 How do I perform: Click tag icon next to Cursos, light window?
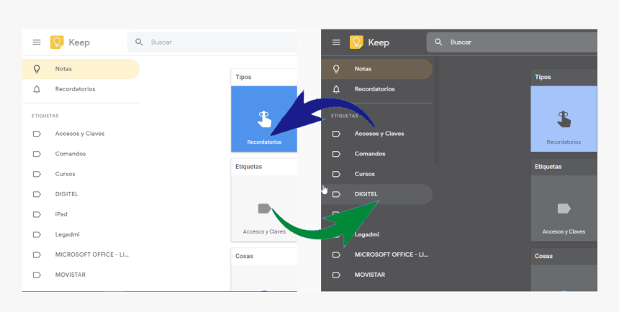[x=37, y=174]
